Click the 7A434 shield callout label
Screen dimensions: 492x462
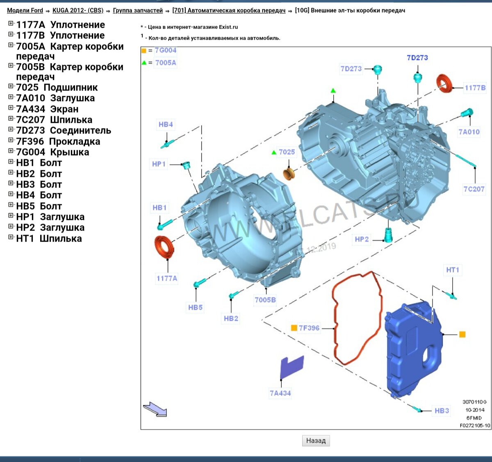[280, 393]
